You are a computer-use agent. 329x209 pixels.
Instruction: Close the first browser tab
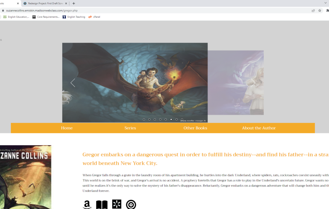(x=18, y=3)
